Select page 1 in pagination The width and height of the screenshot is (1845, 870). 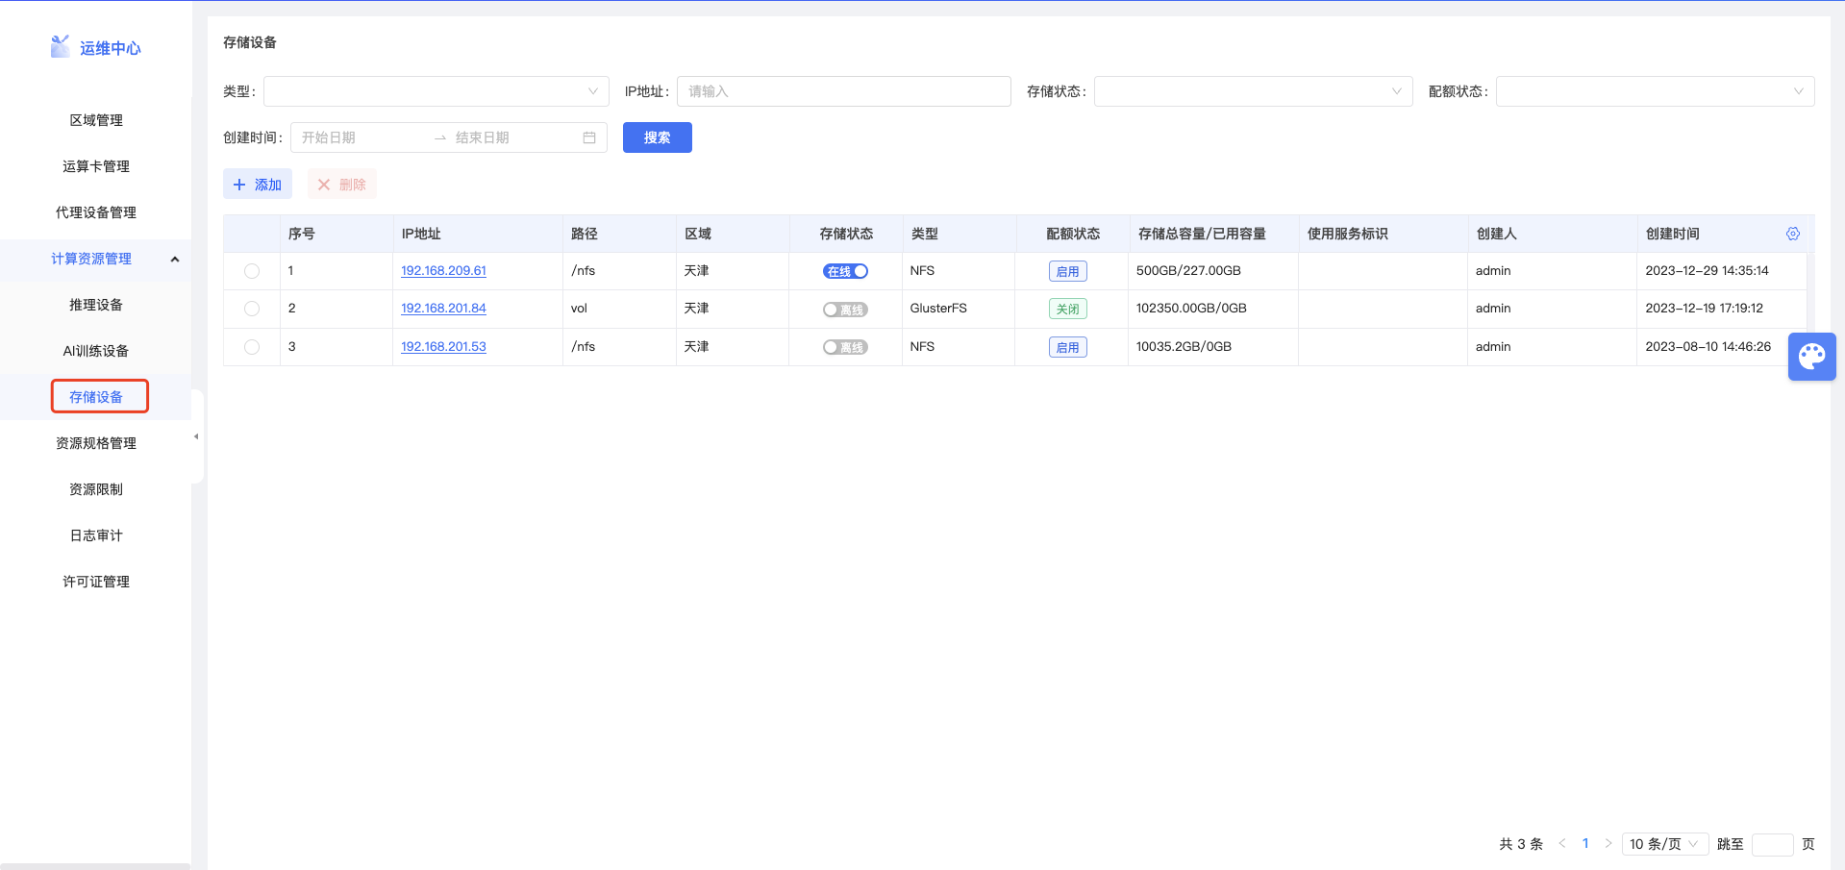coord(1585,843)
